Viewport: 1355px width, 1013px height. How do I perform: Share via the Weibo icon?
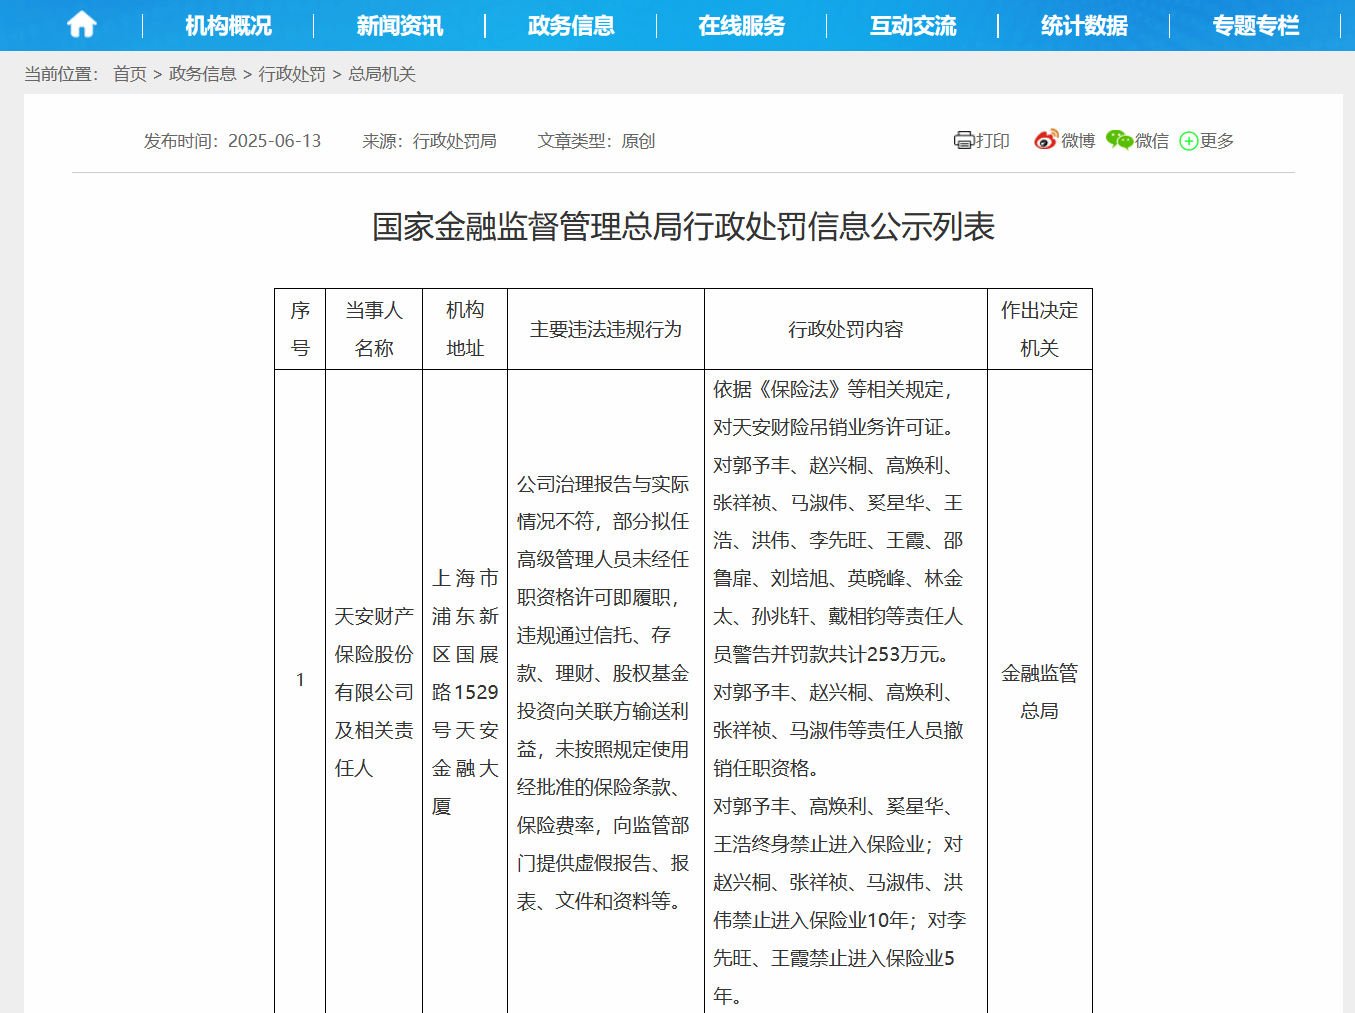point(1046,140)
